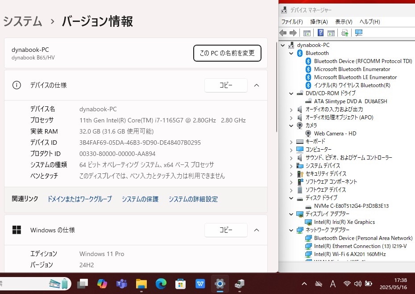Show hidden icons in the system tray
The width and height of the screenshot is (415, 294).
point(304,284)
